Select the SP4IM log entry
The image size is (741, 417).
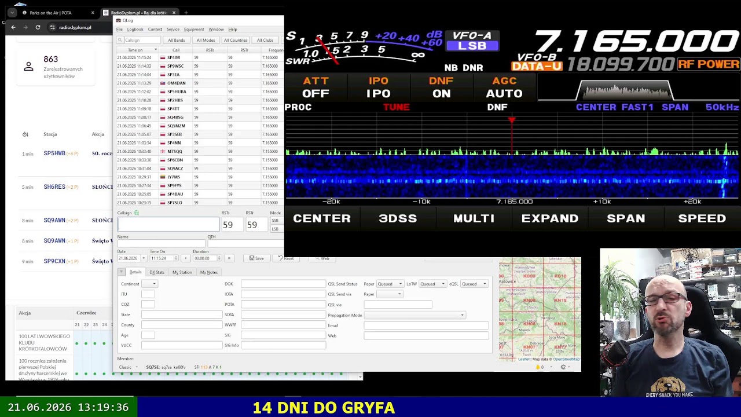click(x=200, y=57)
